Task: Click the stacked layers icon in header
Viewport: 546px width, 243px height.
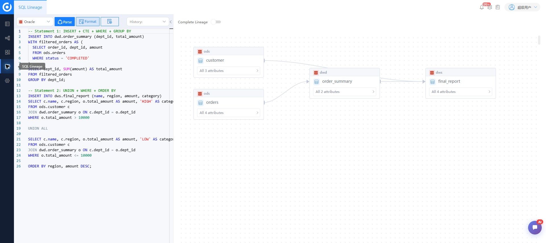Action: click(490, 7)
